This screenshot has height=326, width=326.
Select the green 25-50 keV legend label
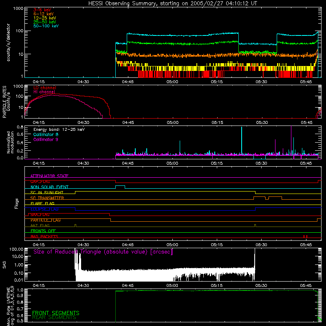point(45,22)
